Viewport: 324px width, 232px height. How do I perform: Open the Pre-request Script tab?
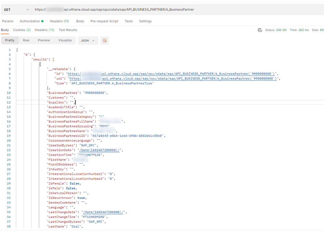tap(104, 21)
